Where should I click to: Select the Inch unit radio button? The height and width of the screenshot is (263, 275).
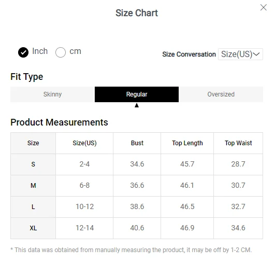pyautogui.click(x=23, y=52)
